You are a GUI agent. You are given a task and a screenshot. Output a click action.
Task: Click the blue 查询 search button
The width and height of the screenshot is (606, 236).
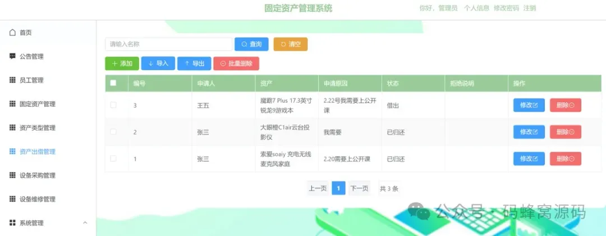[251, 44]
